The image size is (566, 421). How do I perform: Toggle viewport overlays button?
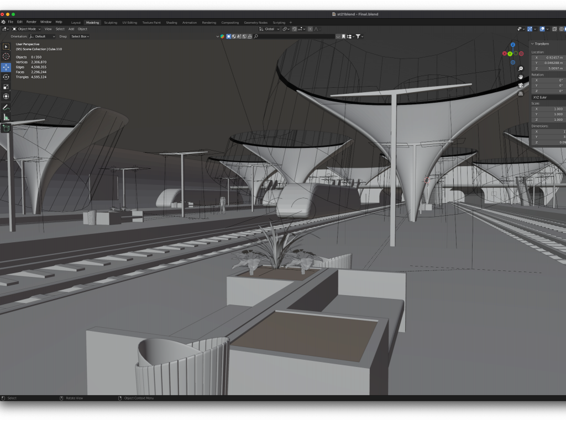coord(542,29)
